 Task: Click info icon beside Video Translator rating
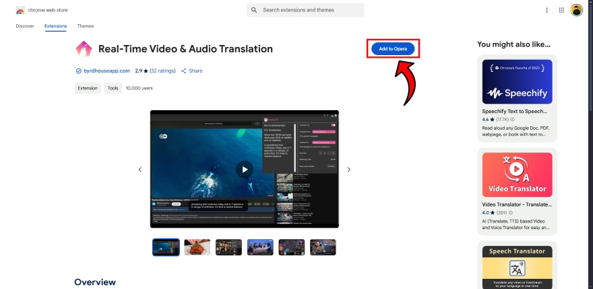point(511,212)
